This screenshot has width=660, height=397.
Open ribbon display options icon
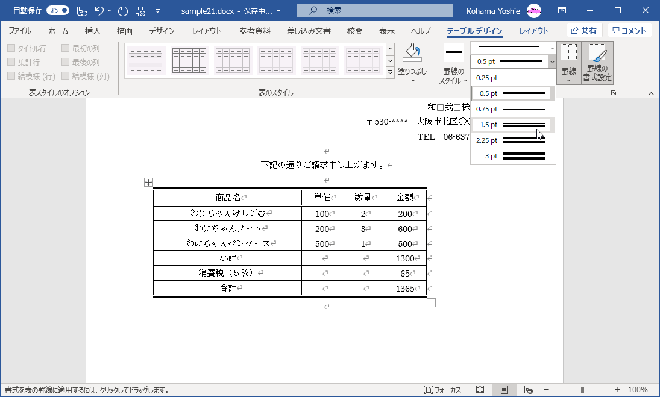pos(562,10)
